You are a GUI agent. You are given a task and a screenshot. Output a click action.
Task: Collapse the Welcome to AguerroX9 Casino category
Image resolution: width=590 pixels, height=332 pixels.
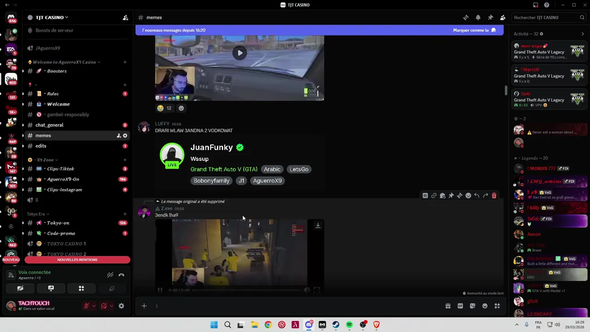64,62
